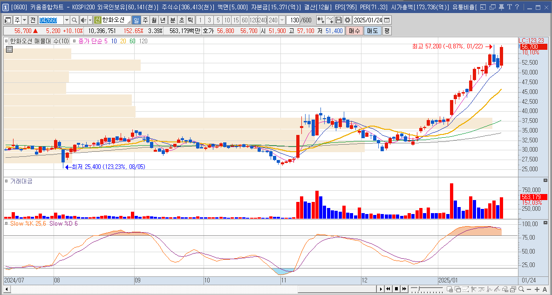Screen dimensions: 552x295
Task: Click the 평 button beside 매도
Action: point(387,31)
